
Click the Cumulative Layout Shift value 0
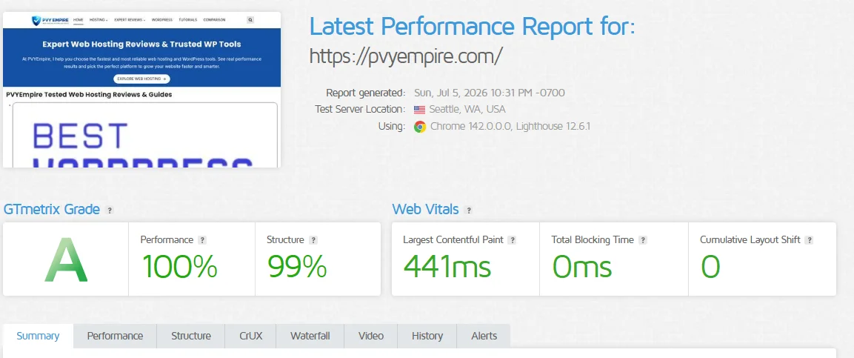click(710, 266)
